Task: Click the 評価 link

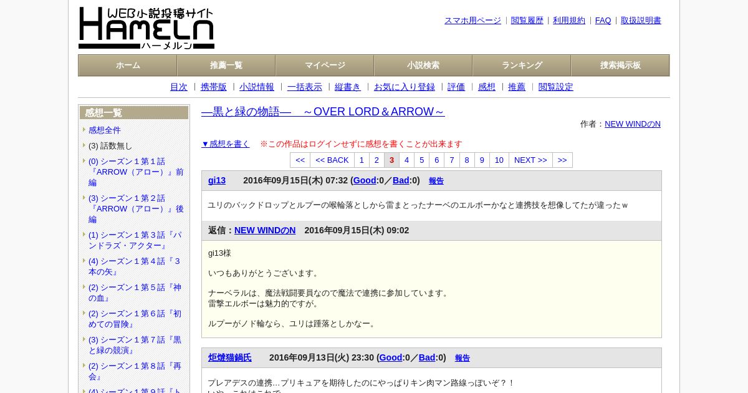Action: [x=456, y=87]
